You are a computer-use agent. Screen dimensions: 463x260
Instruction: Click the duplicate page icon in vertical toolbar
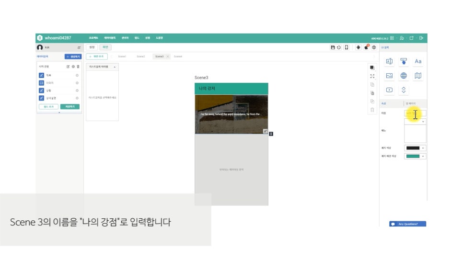pos(372,101)
